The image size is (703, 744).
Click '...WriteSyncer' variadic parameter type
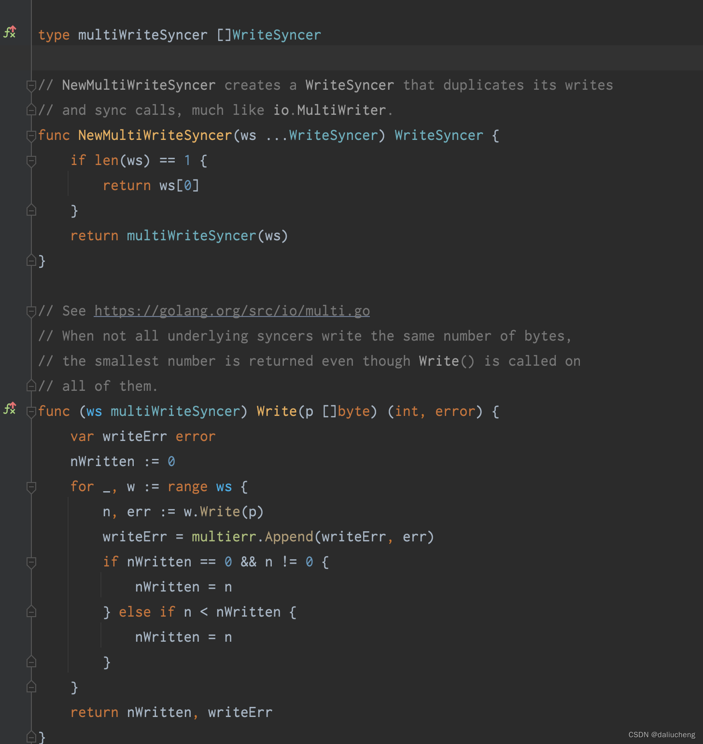click(322, 136)
